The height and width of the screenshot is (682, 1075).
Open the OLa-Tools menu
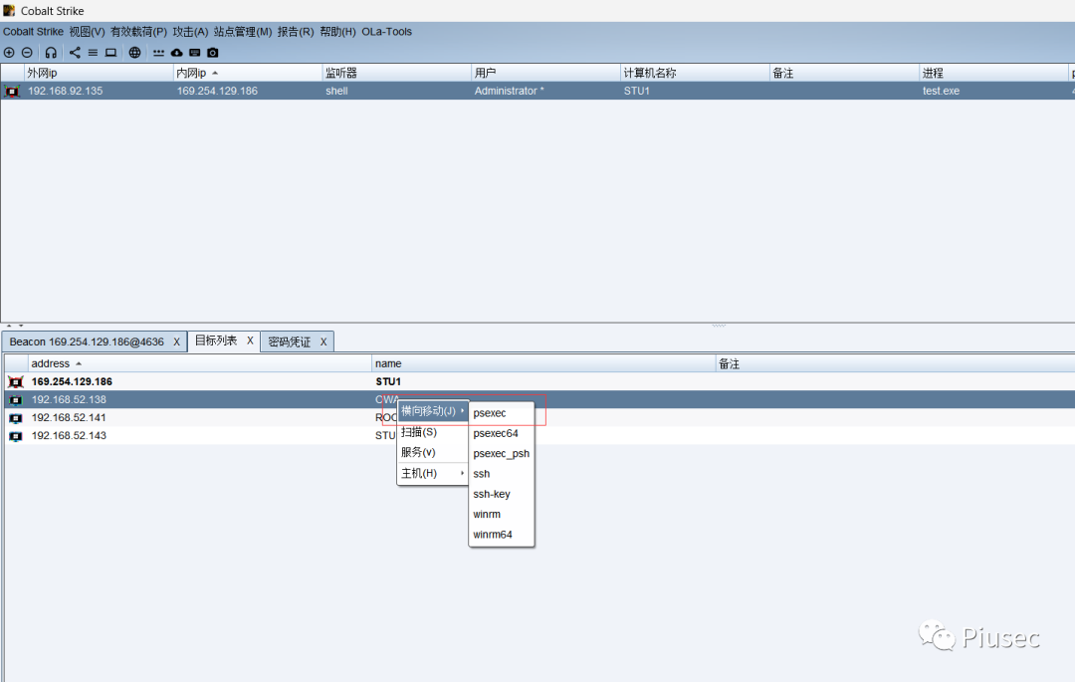click(386, 32)
